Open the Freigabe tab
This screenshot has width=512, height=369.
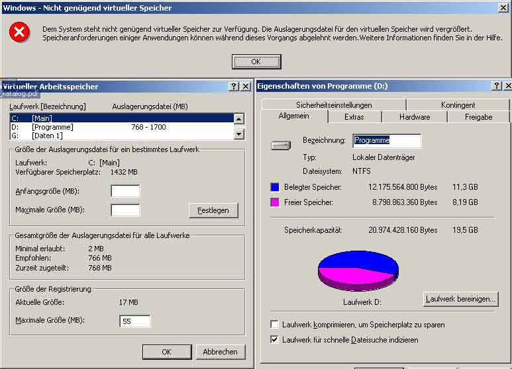(x=478, y=116)
